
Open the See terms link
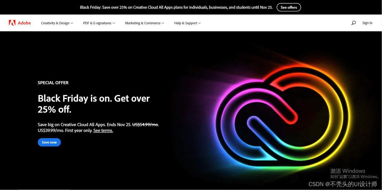tap(103, 130)
